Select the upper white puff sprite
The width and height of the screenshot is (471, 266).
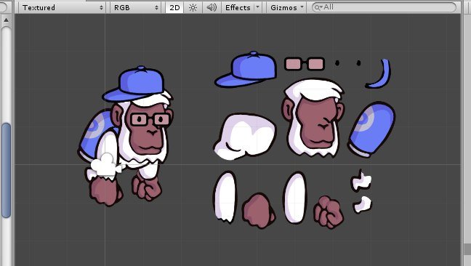pyautogui.click(x=361, y=180)
